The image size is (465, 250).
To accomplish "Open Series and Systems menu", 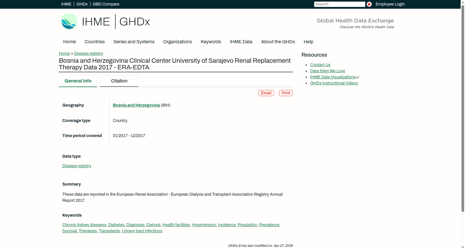I will tap(134, 42).
